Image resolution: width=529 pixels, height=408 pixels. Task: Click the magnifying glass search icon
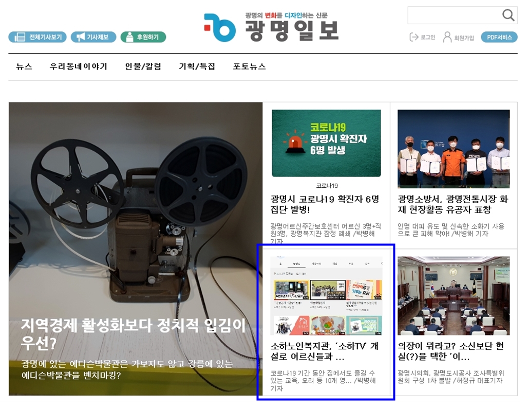(508, 15)
